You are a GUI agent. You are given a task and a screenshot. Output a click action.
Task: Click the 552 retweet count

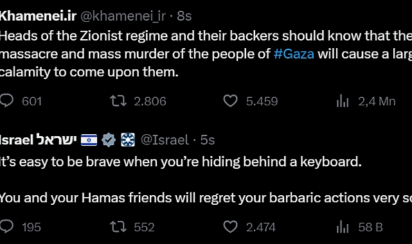click(144, 227)
